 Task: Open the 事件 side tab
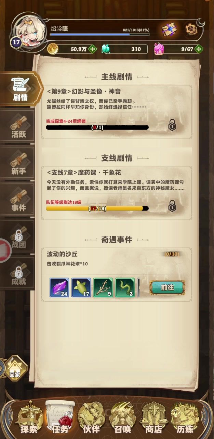[18, 200]
